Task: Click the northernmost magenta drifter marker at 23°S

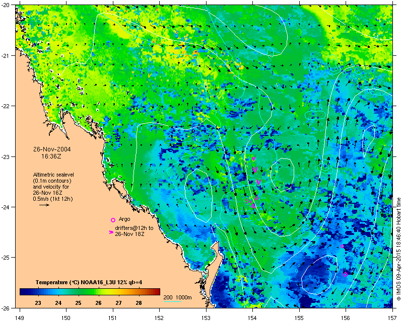Action: [253, 158]
